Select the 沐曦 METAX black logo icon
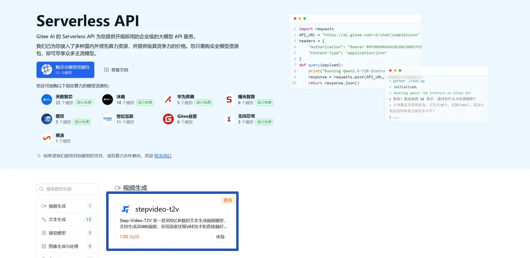 107,99
